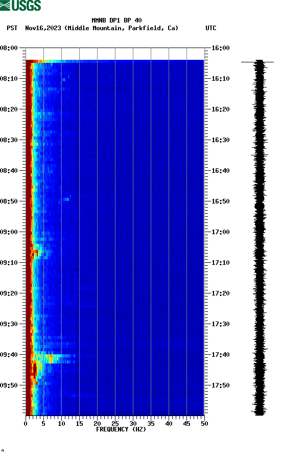This screenshot has height=456, width=282.
Task: Click the USGS logo
Action: pos(20,5)
